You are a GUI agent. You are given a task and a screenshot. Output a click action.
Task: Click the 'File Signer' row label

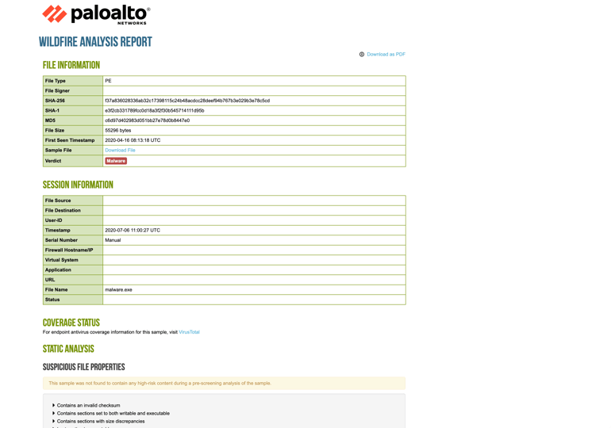click(57, 90)
